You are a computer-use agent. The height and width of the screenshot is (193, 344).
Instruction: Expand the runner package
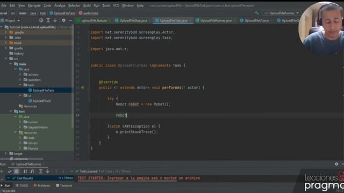(20, 122)
